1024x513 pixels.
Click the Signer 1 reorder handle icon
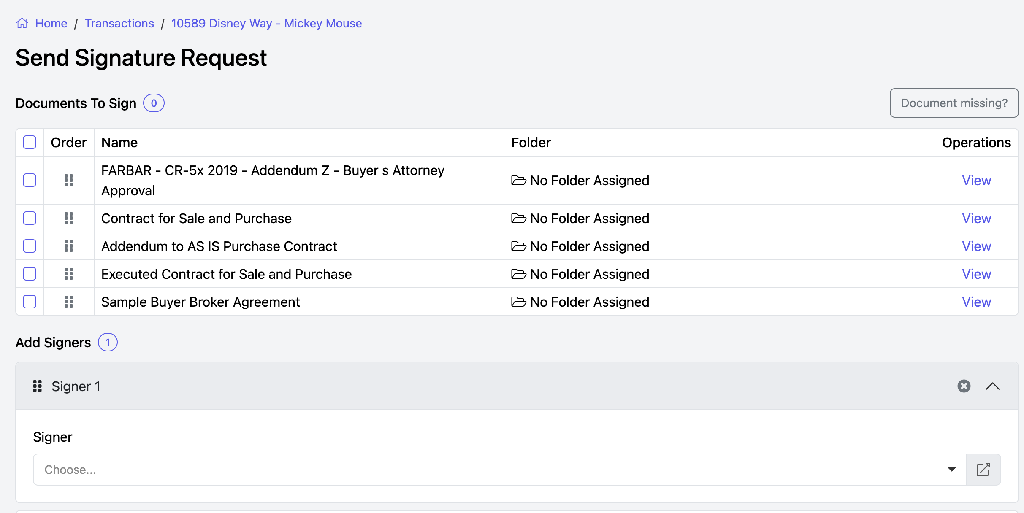pyautogui.click(x=38, y=386)
